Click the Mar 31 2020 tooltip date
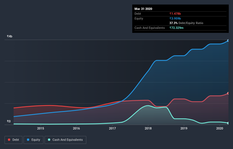233x149 pixels. [143, 9]
